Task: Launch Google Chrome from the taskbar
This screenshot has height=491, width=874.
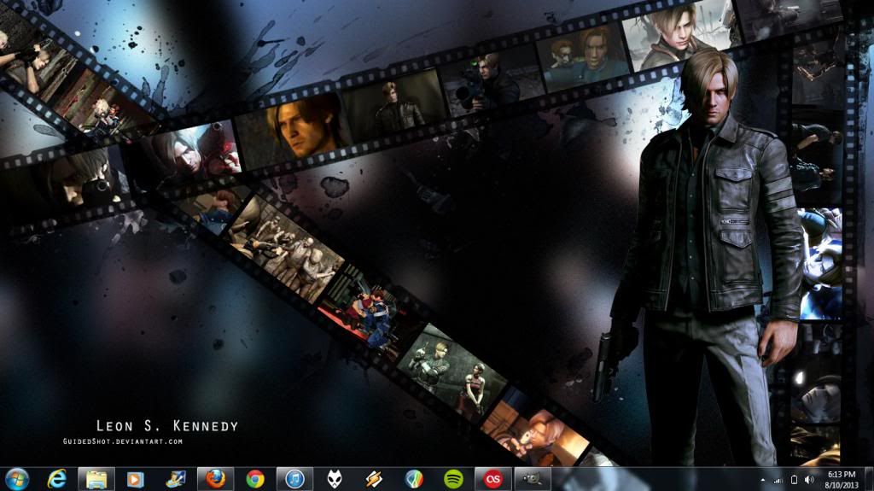Action: (255, 479)
